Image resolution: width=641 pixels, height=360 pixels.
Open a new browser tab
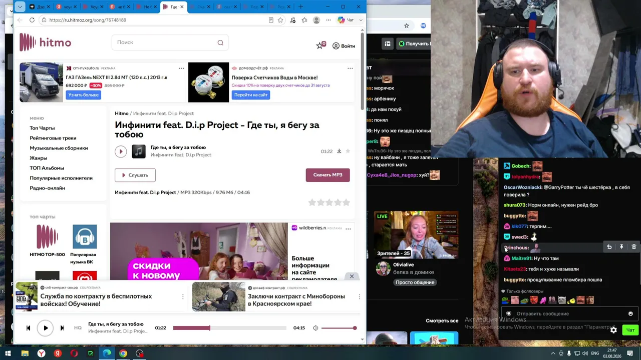click(301, 6)
